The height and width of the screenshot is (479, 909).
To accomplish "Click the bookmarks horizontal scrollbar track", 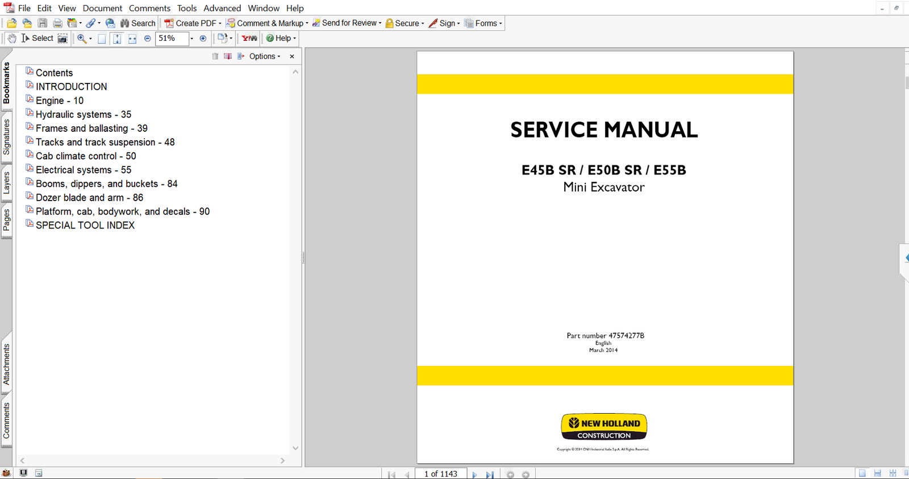I will tap(152, 461).
